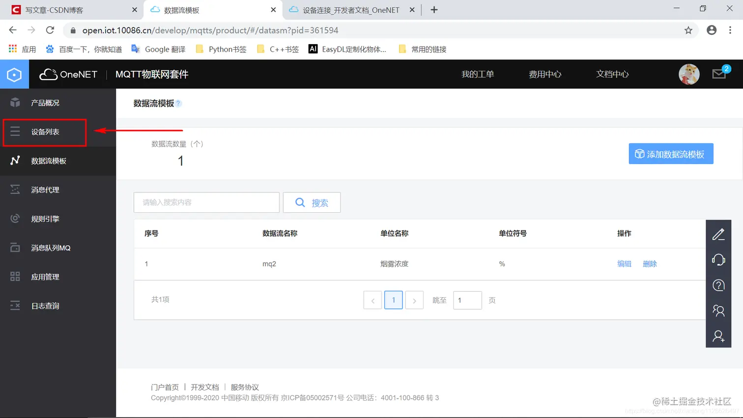Open the Chrome three-dot menu
The width and height of the screenshot is (743, 418).
[730, 30]
